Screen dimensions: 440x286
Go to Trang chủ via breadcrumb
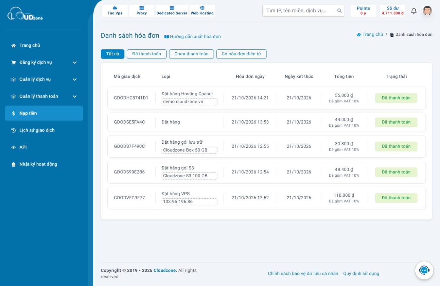[370, 34]
